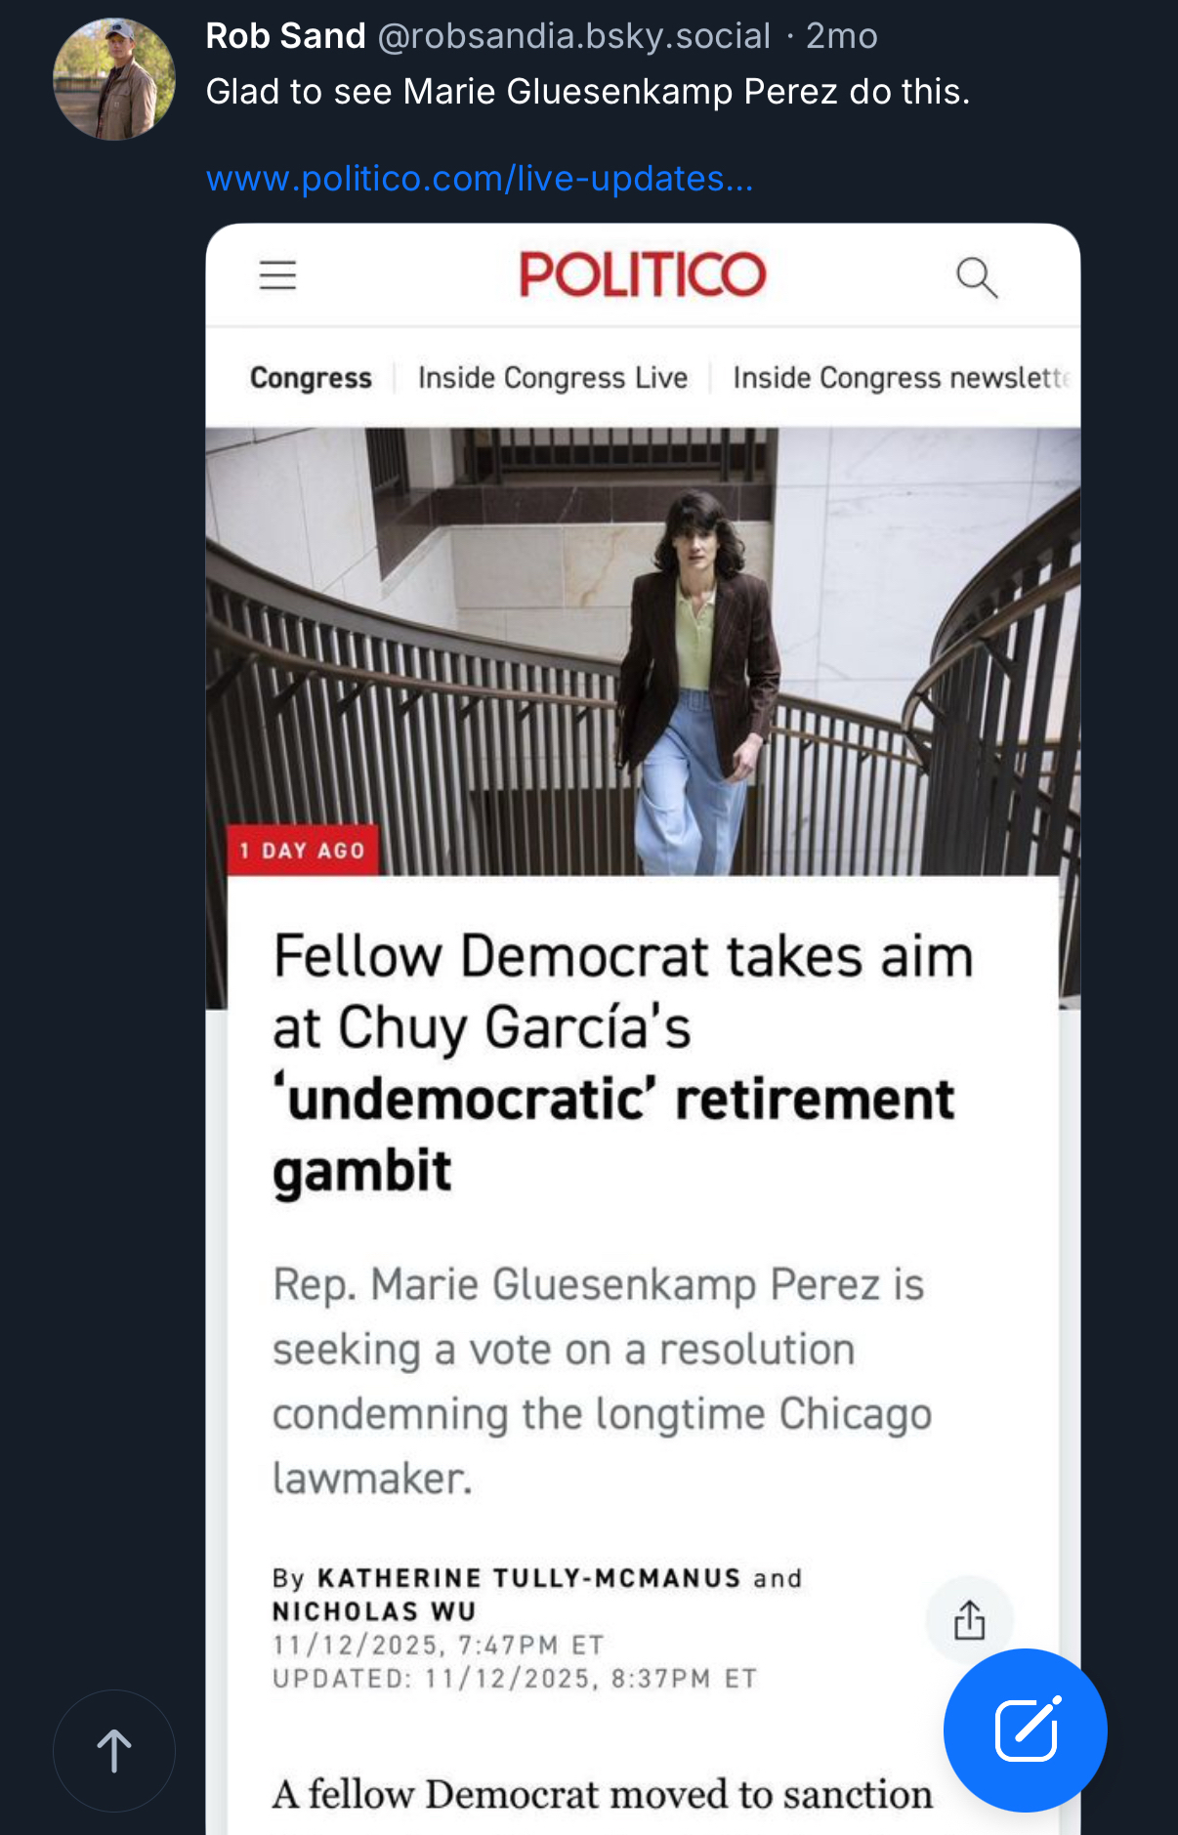
Task: Open the Inside Congress newsletter tab
Action: tap(901, 378)
